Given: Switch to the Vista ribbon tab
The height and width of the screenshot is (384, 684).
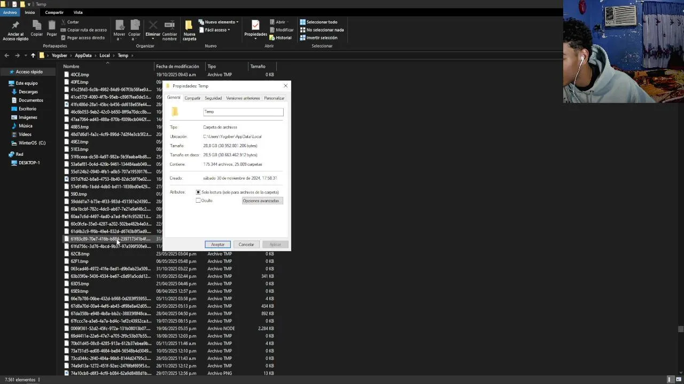Looking at the screenshot, I should click(x=78, y=12).
